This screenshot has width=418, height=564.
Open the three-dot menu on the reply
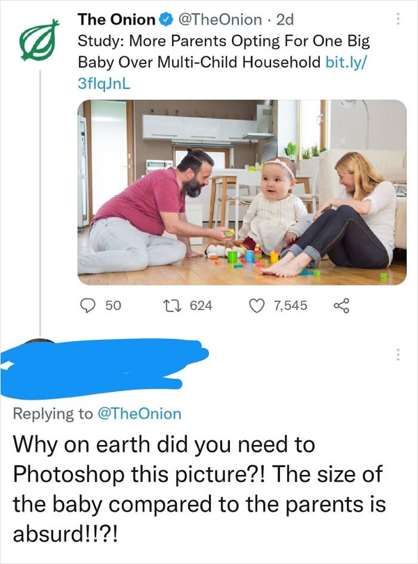point(398,354)
